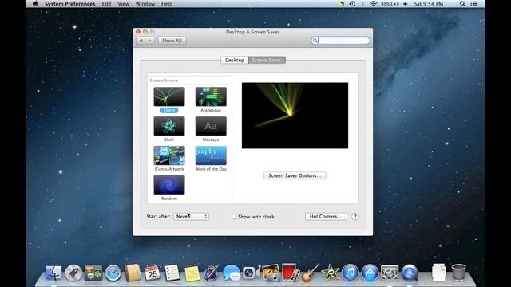Open the Edit menu
The width and height of the screenshot is (511, 287).
(x=106, y=4)
